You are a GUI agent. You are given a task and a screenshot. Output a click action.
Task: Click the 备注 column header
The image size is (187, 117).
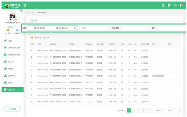point(169,44)
